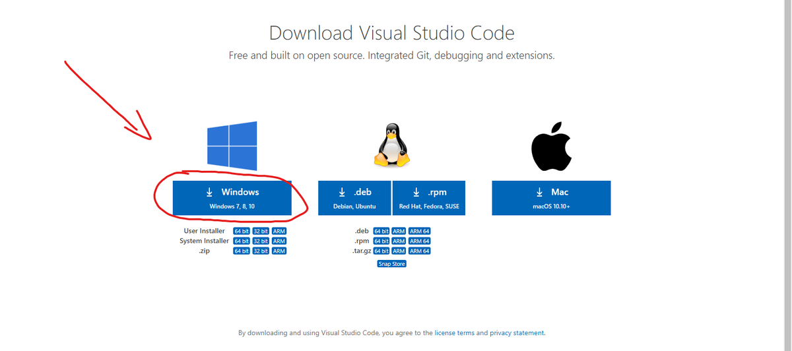Download the .tar.gz 64 bit archive
This screenshot has height=351, width=792.
pyautogui.click(x=381, y=251)
